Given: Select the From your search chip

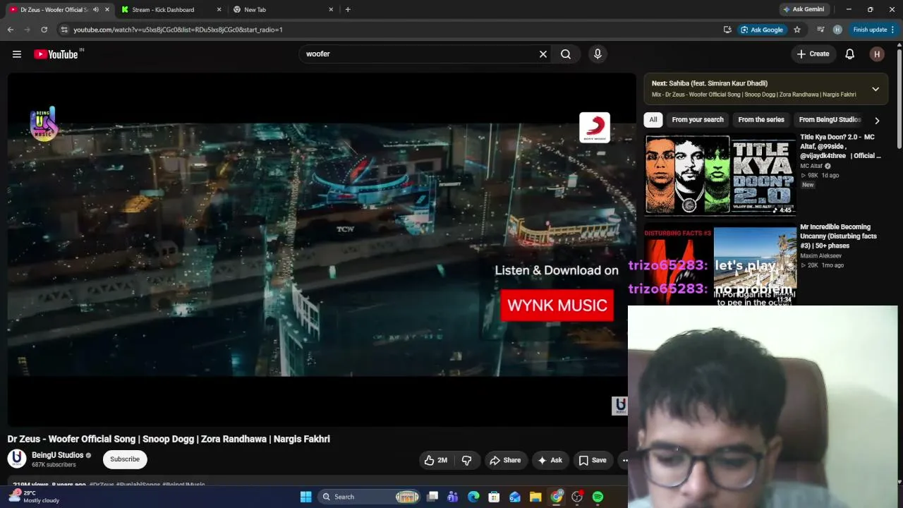Looking at the screenshot, I should click(698, 120).
